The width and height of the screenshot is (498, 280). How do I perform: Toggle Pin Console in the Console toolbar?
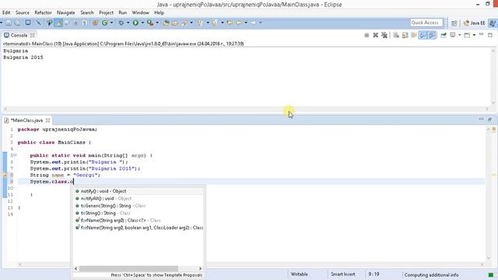point(444,35)
